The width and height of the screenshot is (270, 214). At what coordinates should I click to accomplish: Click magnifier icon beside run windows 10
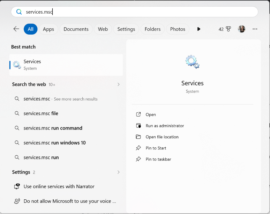17,143
